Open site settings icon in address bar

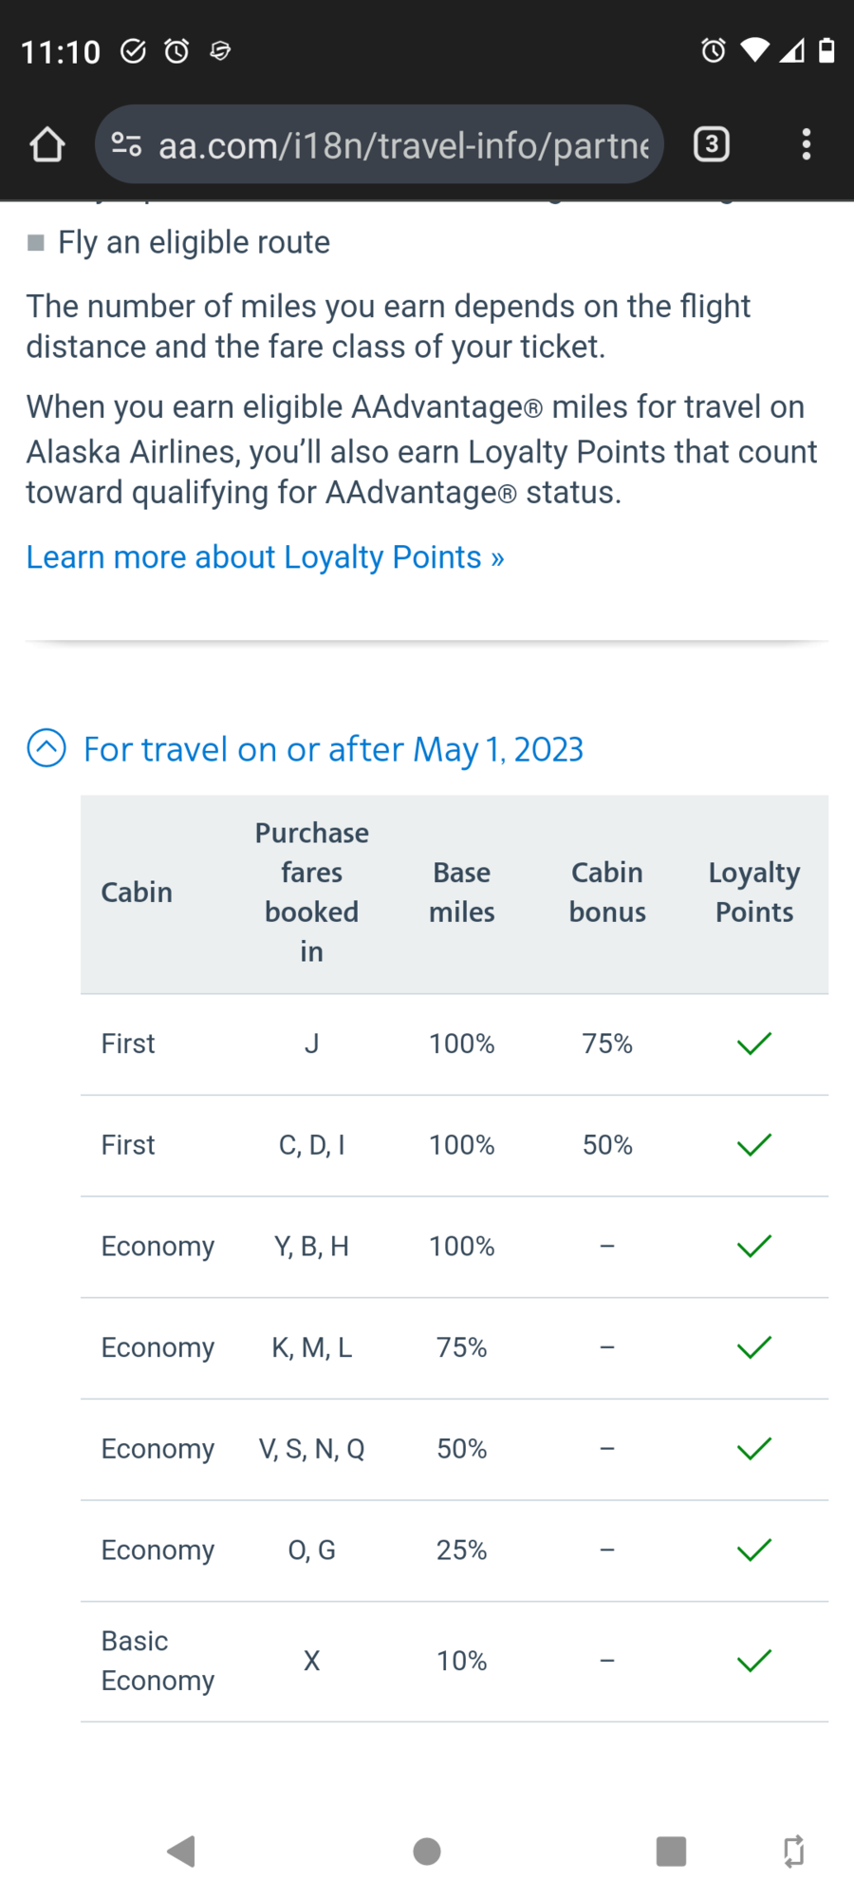point(126,145)
